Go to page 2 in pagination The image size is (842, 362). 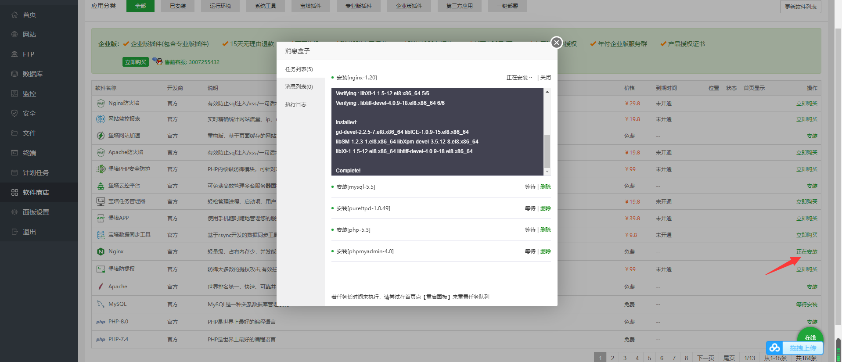coord(612,358)
